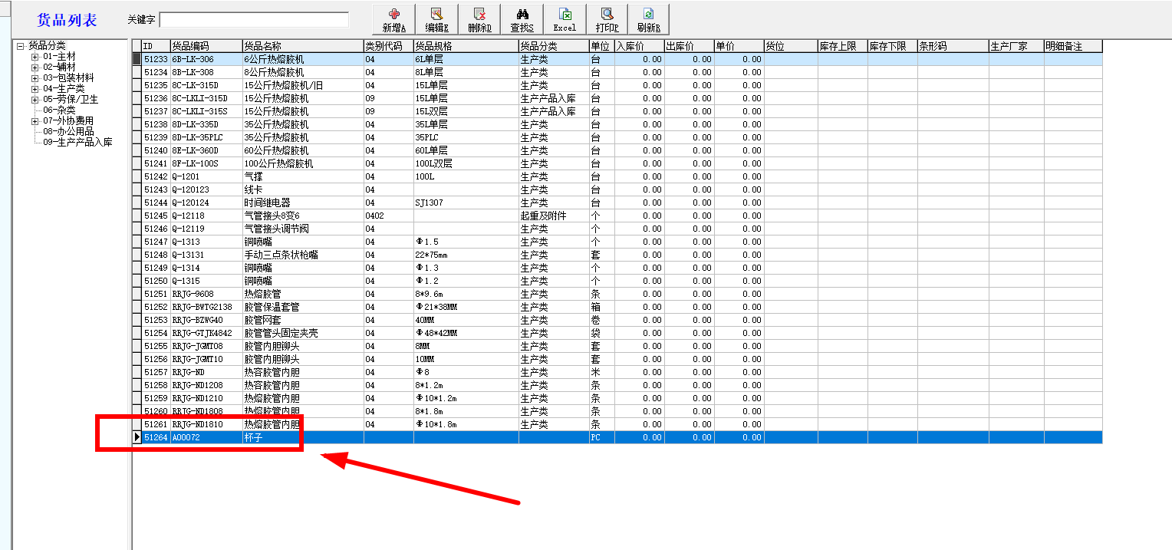Click the 删除D delete button

click(x=479, y=19)
